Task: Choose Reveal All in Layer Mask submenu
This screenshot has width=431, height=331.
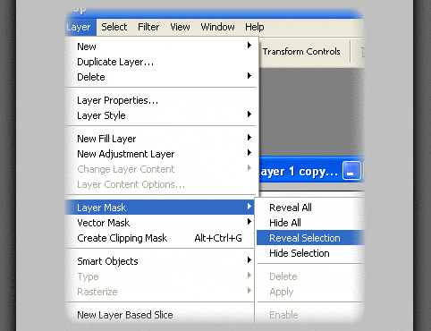Action: pos(310,208)
